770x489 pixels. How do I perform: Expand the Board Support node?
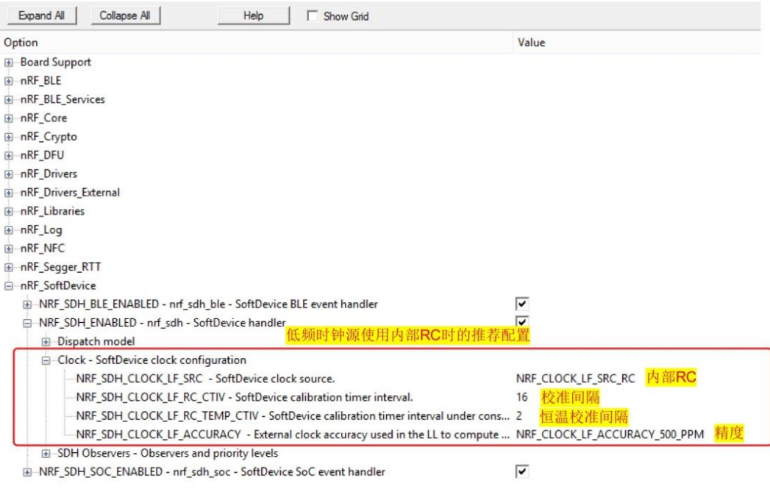pyautogui.click(x=9, y=63)
